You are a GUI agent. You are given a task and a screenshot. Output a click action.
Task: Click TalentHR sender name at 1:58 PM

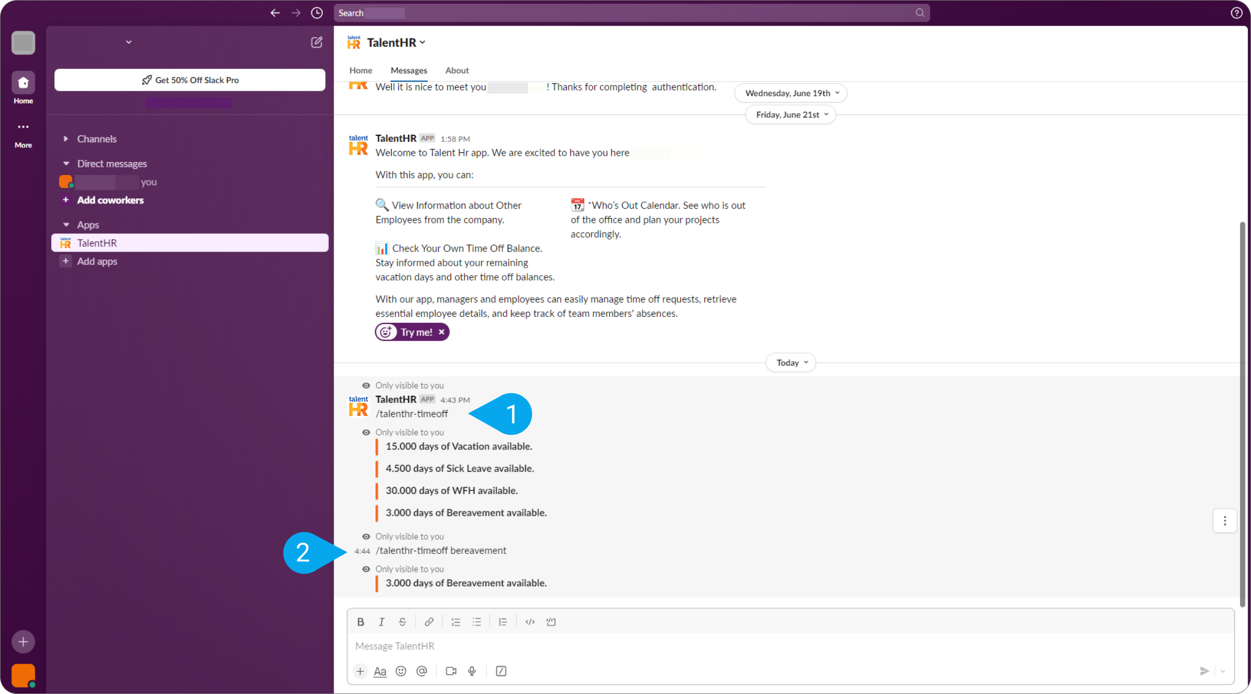click(396, 139)
